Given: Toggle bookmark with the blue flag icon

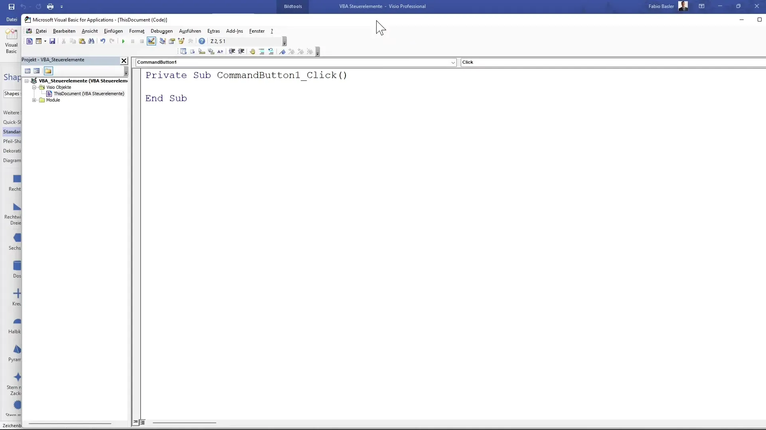Looking at the screenshot, I should coord(282,51).
